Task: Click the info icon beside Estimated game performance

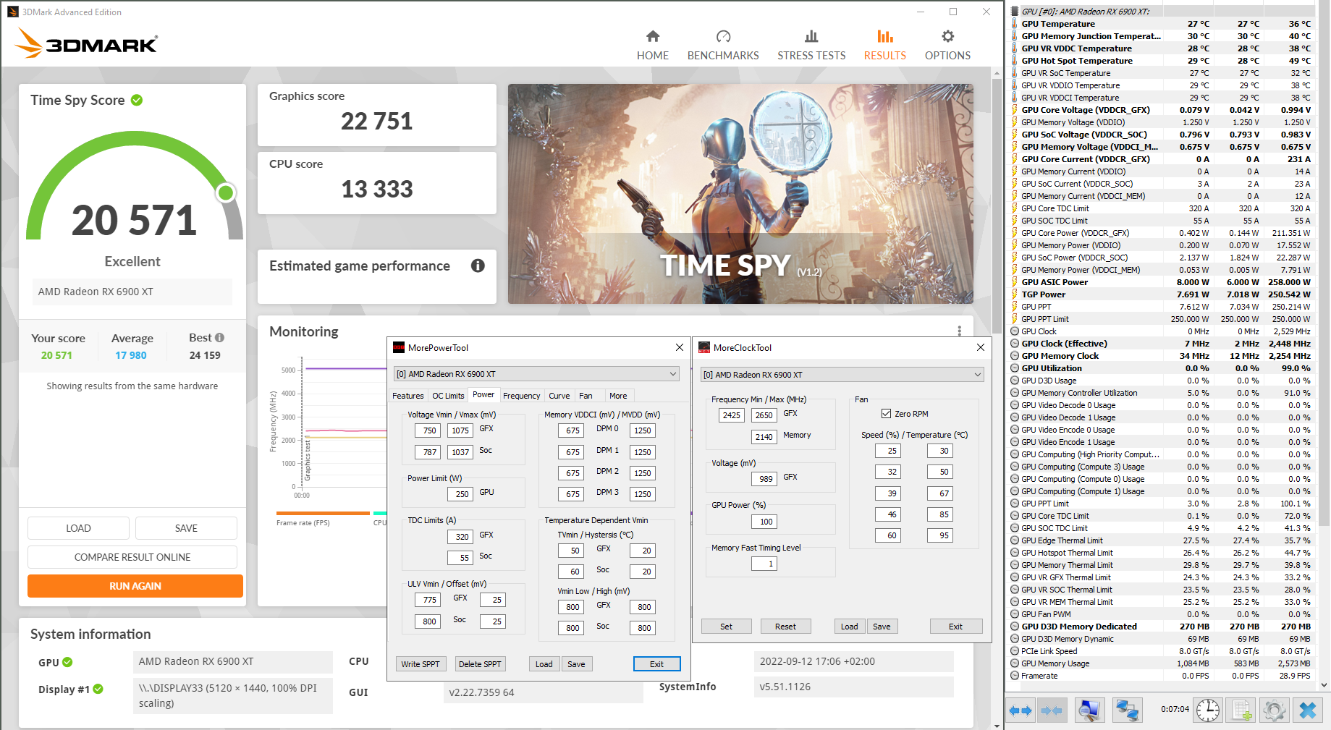Action: 478,266
